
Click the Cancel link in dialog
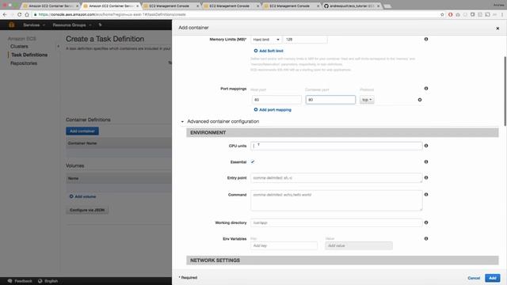point(474,278)
